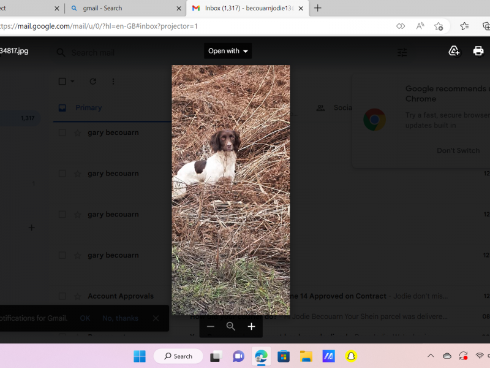Click the Read aloud icon in address bar
Image resolution: width=490 pixels, height=368 pixels.
[420, 26]
